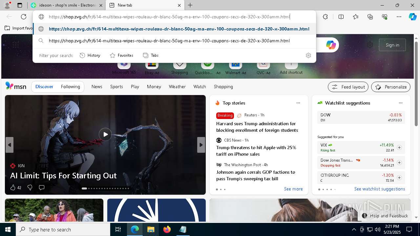Add a new tab with plus button

point(190,5)
